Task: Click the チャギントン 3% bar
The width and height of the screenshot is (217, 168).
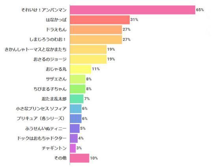Action: pos(73,148)
